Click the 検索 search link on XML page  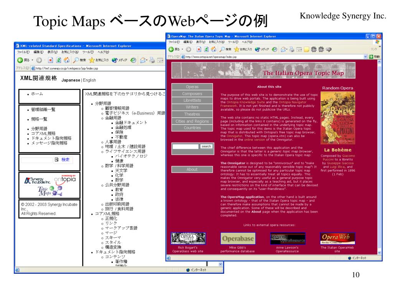coord(65,160)
